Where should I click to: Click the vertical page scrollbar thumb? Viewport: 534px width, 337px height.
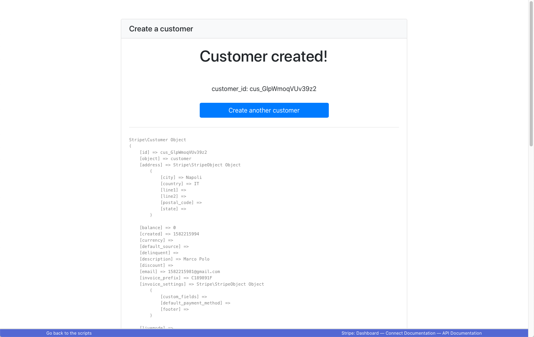[531, 75]
